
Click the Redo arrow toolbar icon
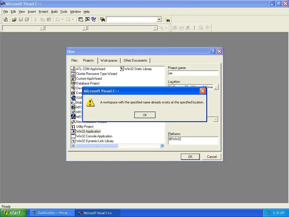[68, 19]
